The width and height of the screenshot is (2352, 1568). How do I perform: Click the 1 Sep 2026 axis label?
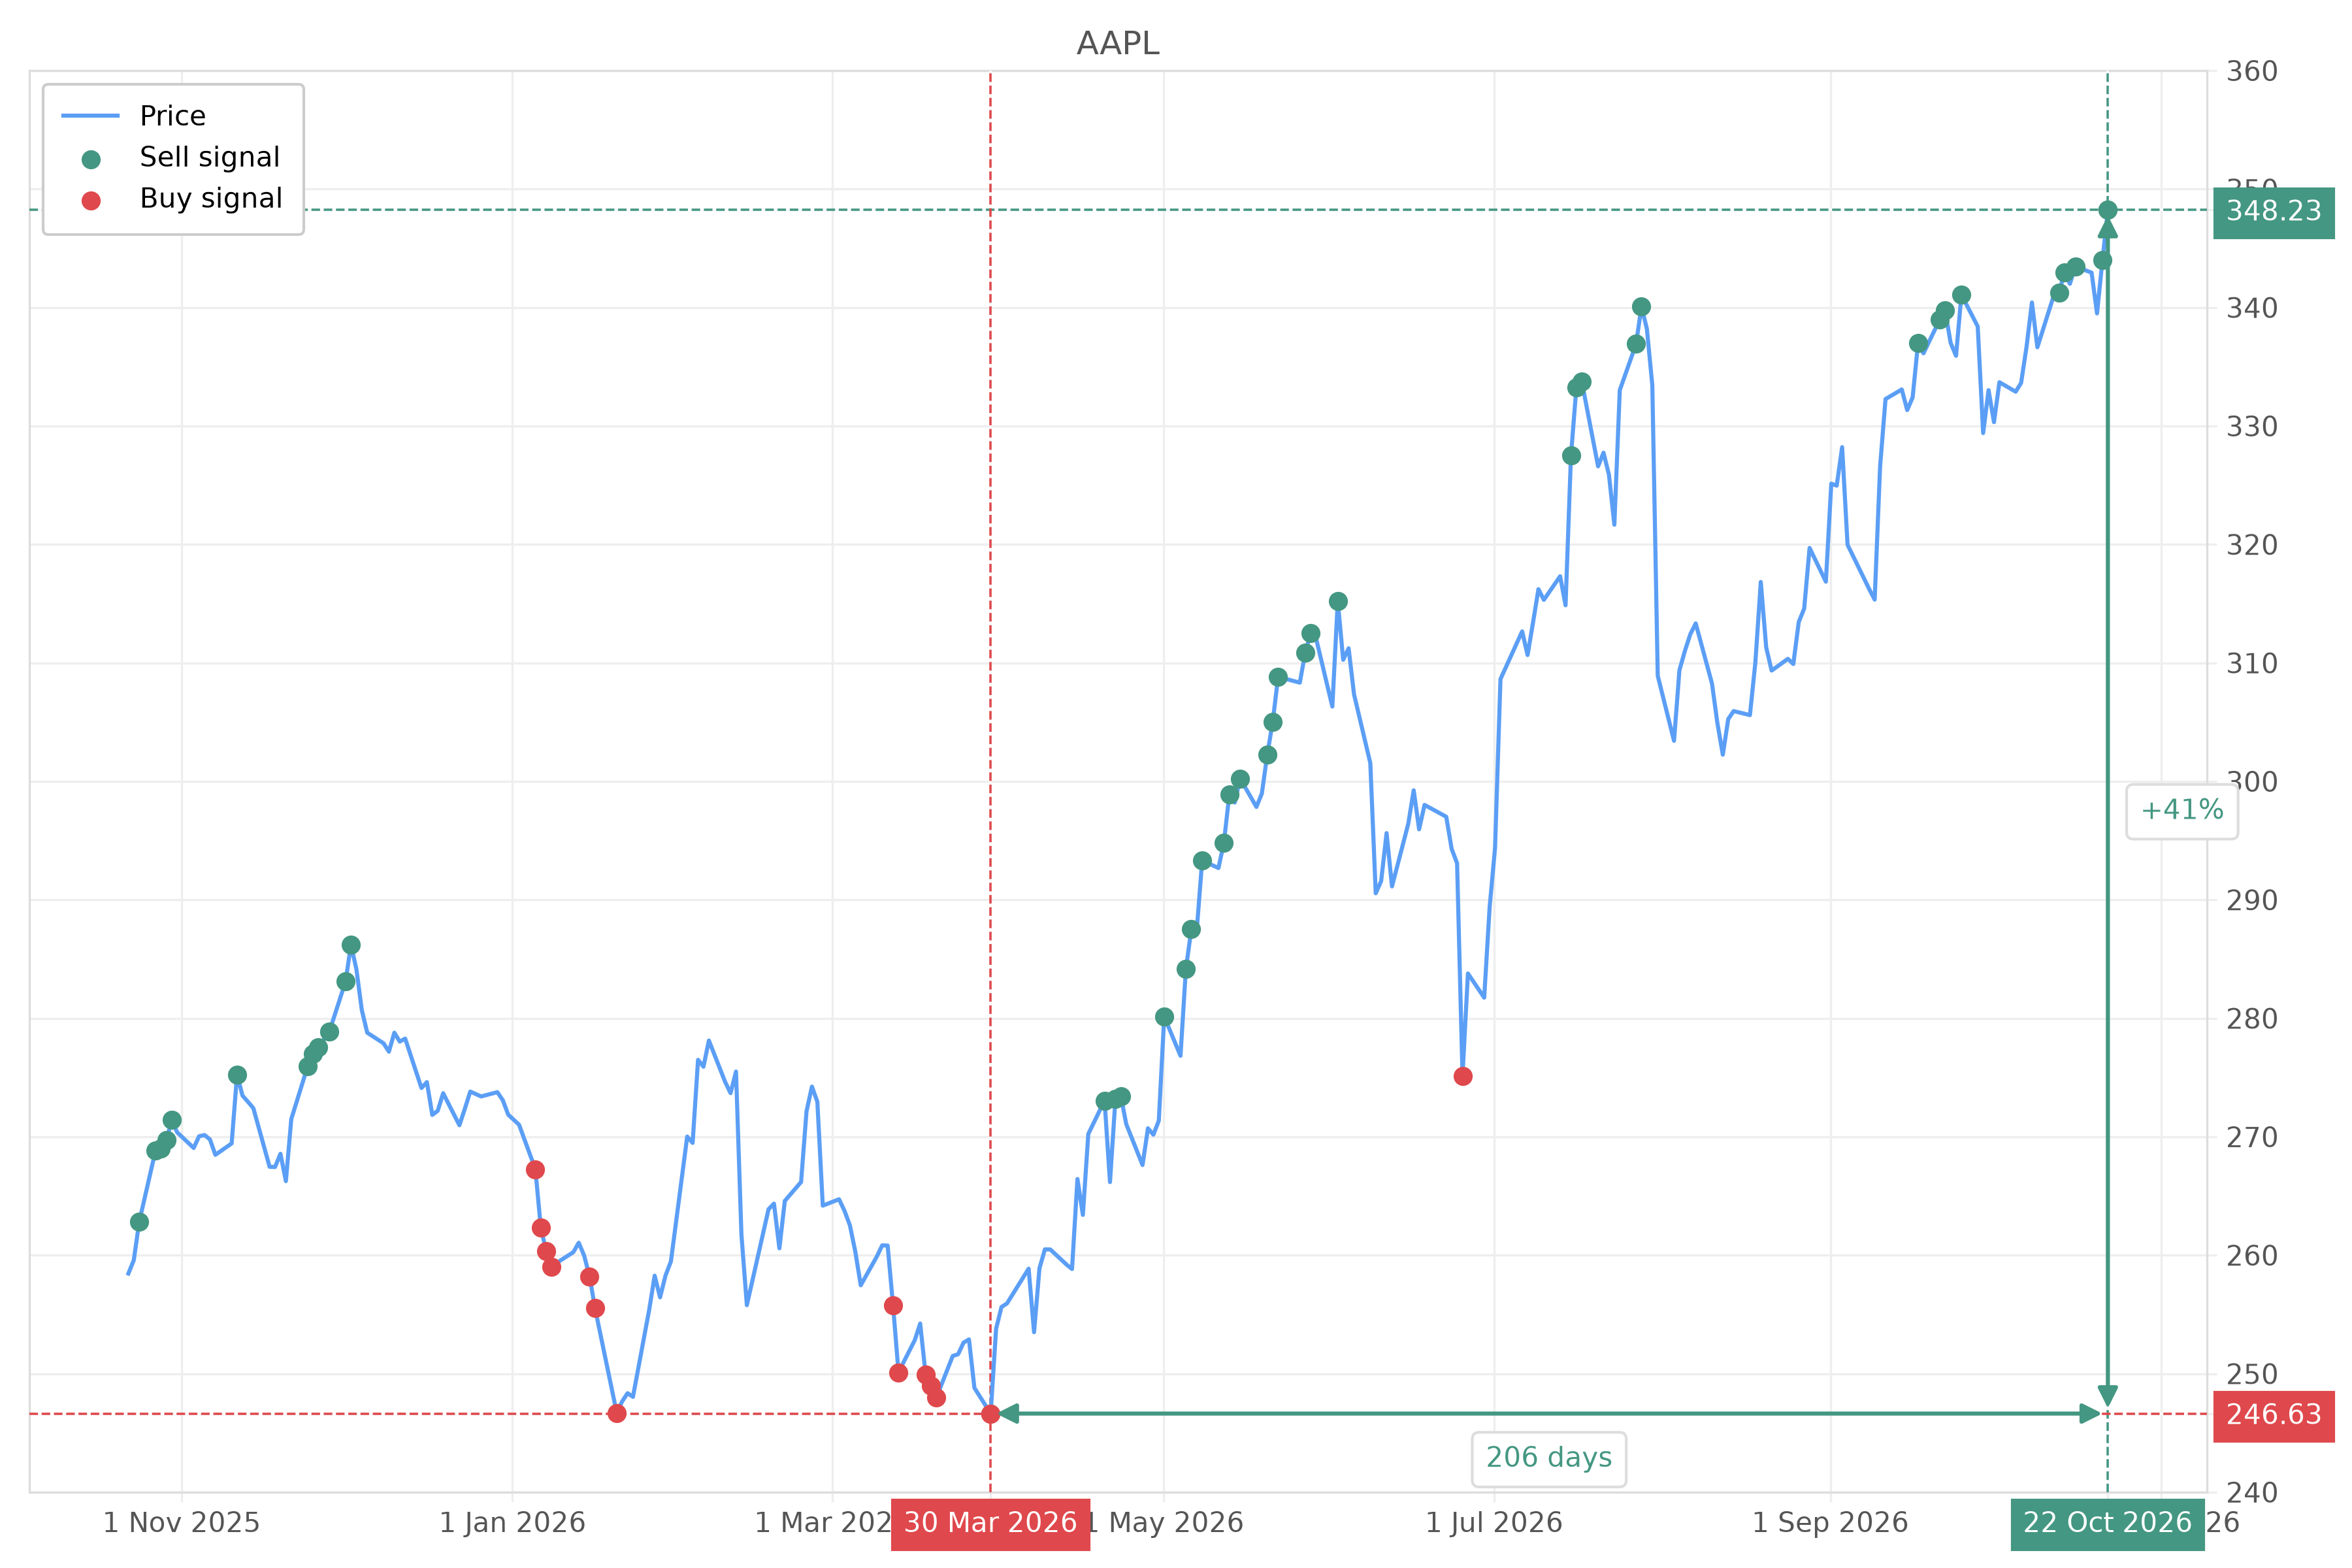coord(1830,1523)
